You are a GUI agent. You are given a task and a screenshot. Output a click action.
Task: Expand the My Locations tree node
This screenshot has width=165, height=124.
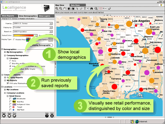5,90
